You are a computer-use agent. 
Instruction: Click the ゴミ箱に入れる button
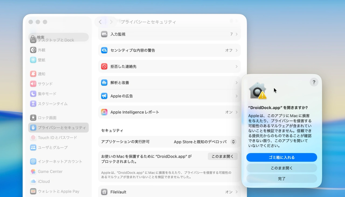pyautogui.click(x=281, y=157)
